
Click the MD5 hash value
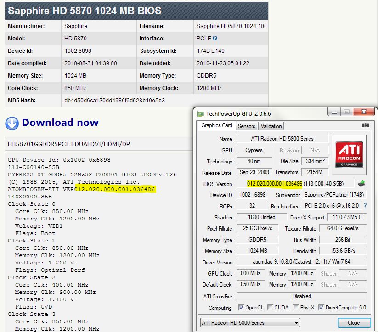point(114,100)
